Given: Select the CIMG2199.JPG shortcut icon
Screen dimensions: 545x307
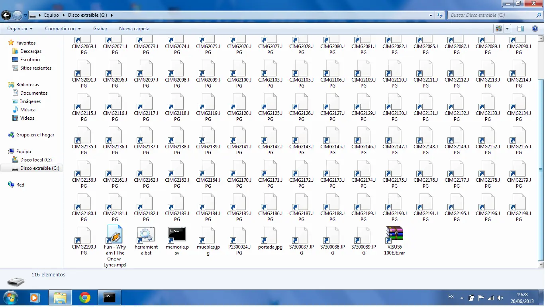Looking at the screenshot, I should (84, 235).
